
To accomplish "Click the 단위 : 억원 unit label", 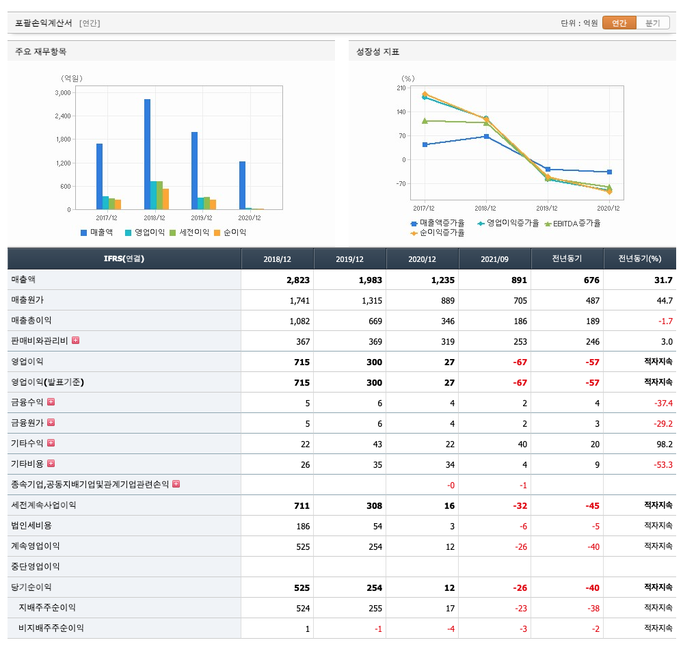I will tap(579, 23).
